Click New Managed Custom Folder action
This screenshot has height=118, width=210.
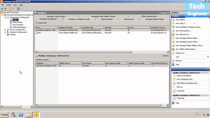[187, 42]
